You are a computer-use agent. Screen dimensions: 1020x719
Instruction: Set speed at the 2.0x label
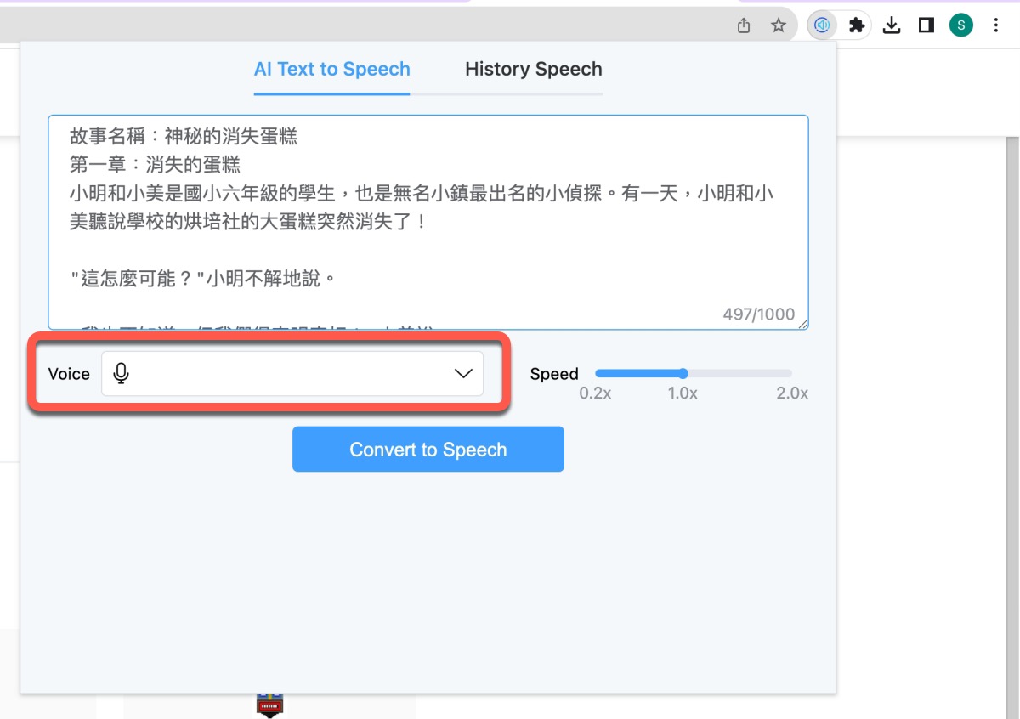pyautogui.click(x=792, y=393)
